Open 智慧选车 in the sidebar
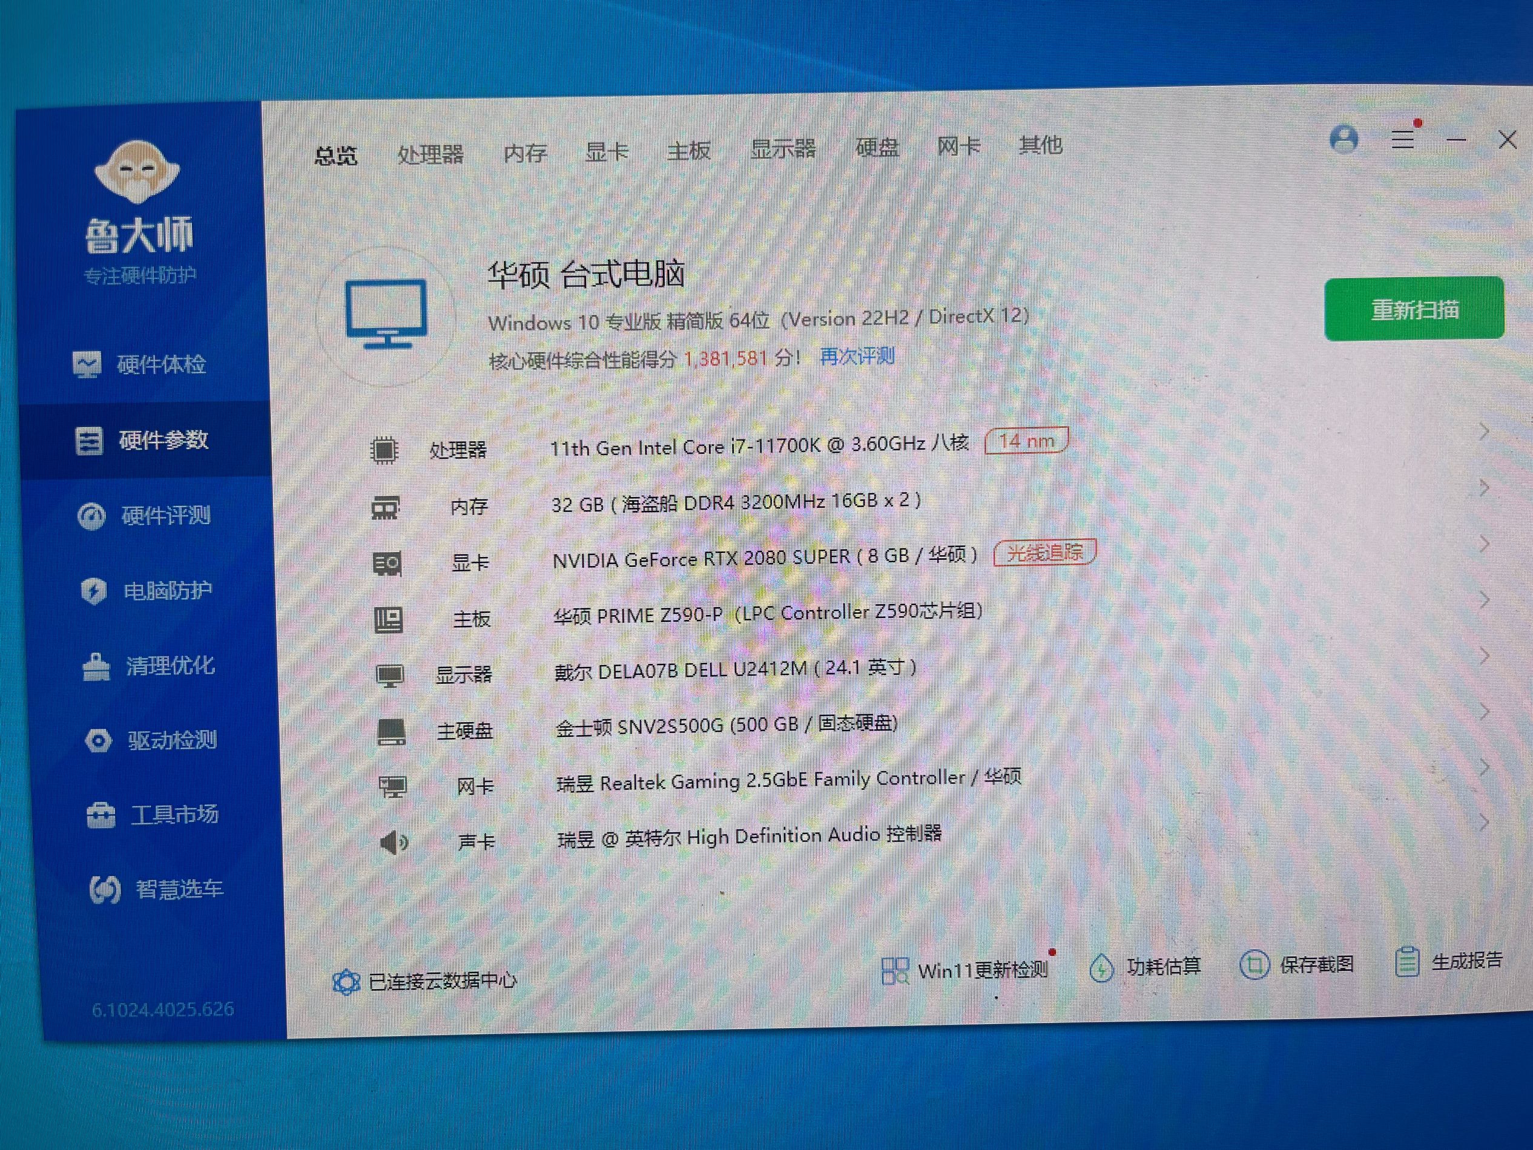Screen dimensions: 1533x1150 coord(157,890)
